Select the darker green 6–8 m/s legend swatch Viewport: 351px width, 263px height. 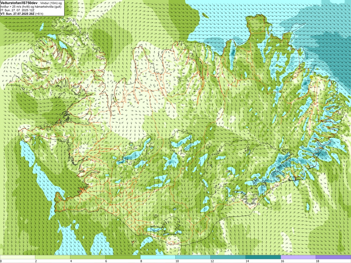point(123,257)
